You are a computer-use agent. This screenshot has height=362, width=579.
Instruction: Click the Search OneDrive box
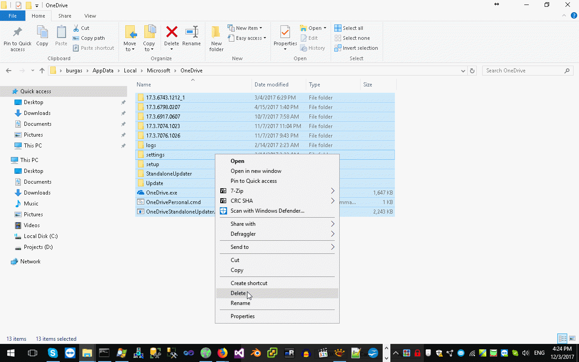click(528, 71)
